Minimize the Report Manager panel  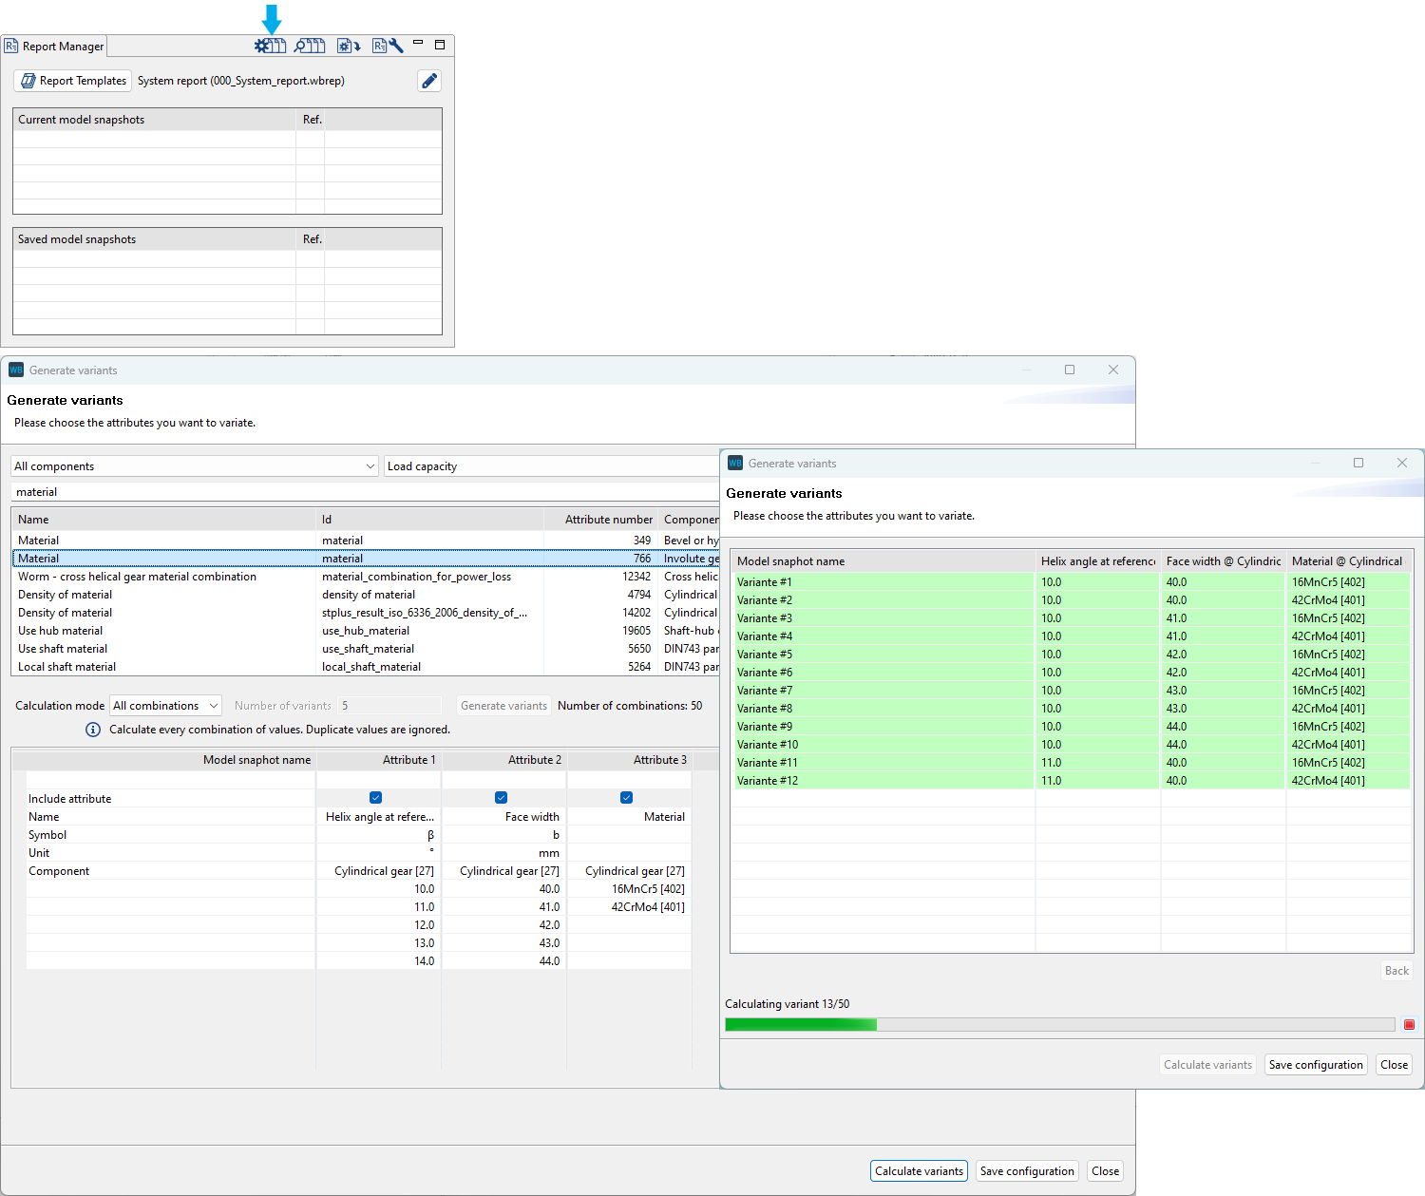coord(418,44)
